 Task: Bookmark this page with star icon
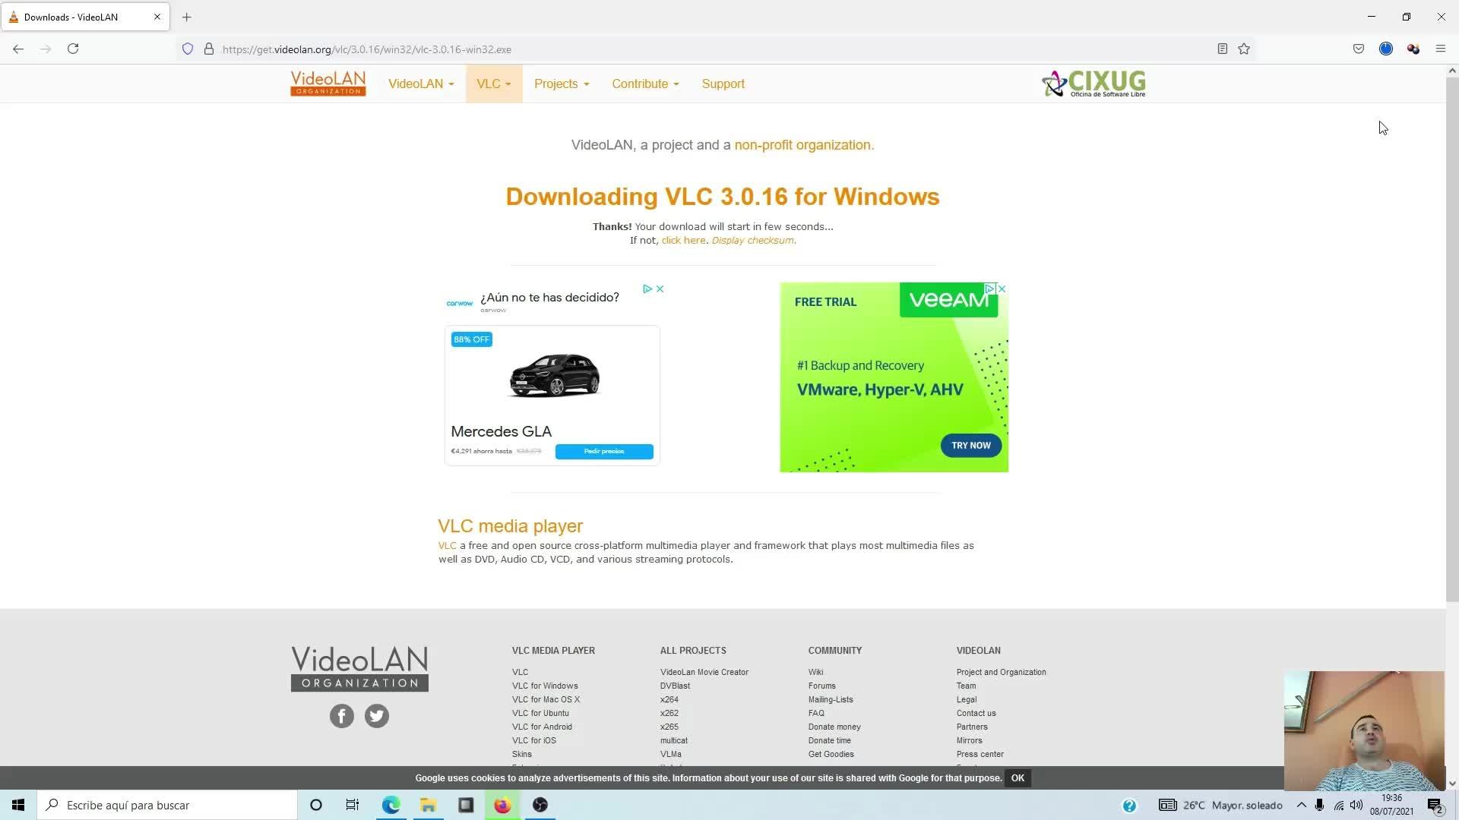(1244, 49)
